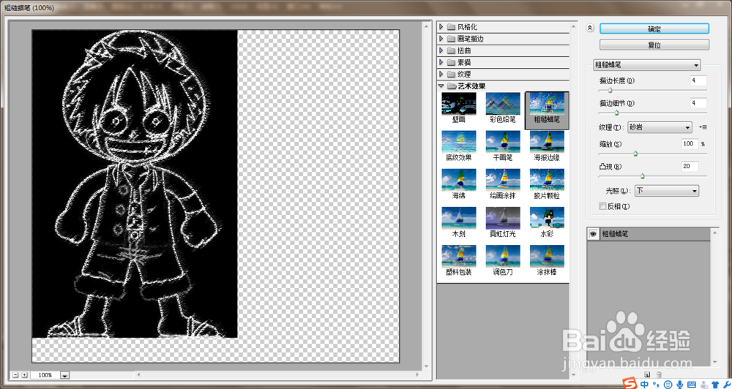The width and height of the screenshot is (732, 389).
Task: Click the emoji smiley icon in IME bar
Action: coord(668,384)
